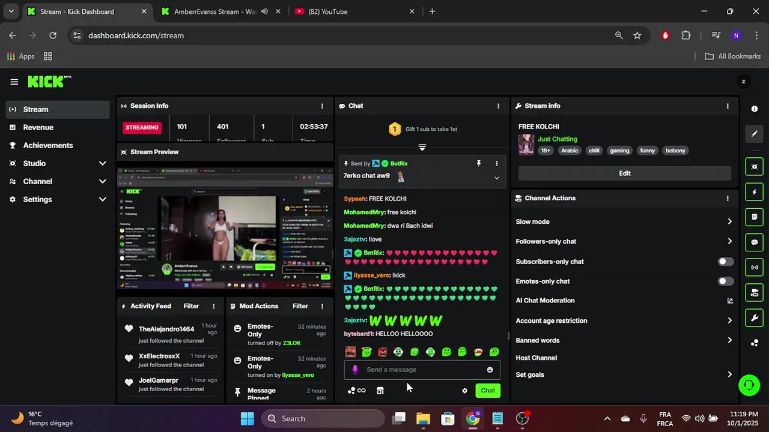769x432 pixels.
Task: Click the three-dots cluster icon in right rail
Action: click(755, 343)
